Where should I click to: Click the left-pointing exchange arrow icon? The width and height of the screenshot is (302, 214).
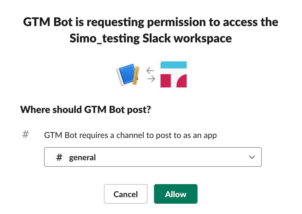tap(150, 71)
